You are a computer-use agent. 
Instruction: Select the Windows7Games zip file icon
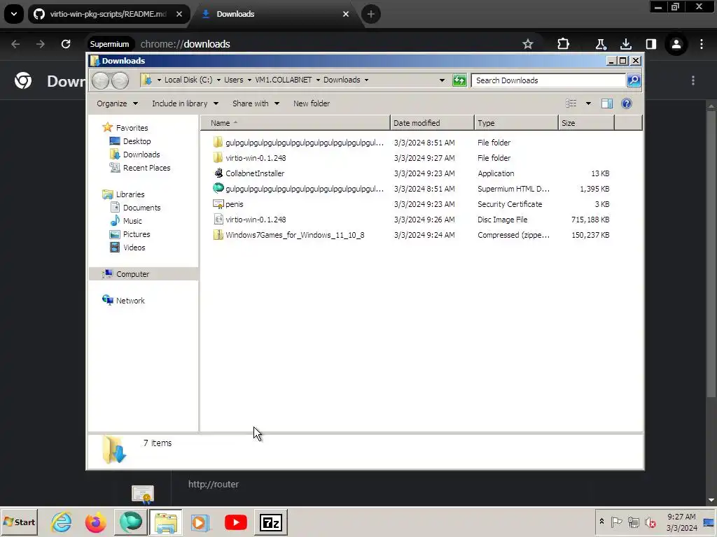(218, 235)
